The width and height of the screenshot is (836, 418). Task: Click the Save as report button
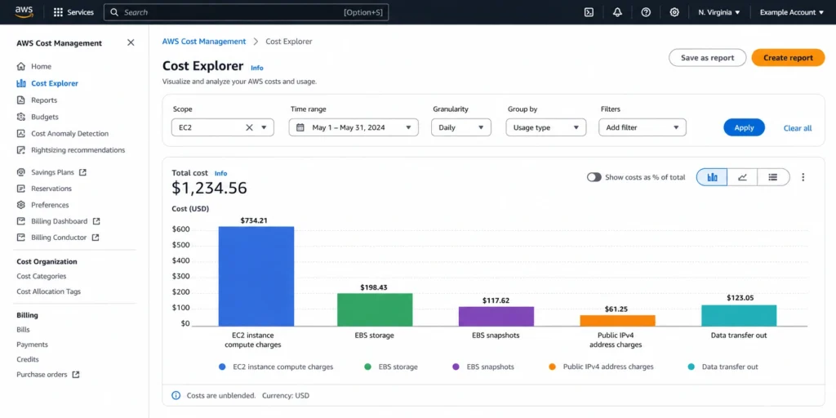point(708,58)
